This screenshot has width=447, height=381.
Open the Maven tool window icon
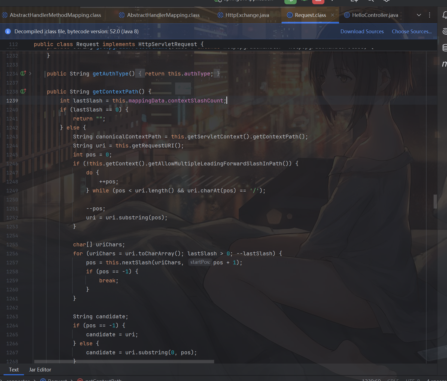point(444,64)
